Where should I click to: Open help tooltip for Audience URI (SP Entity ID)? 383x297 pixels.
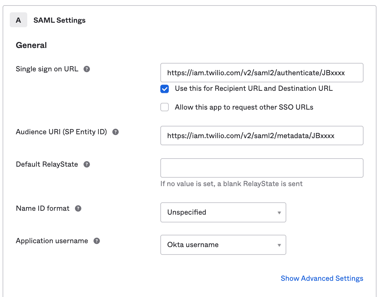(x=115, y=132)
